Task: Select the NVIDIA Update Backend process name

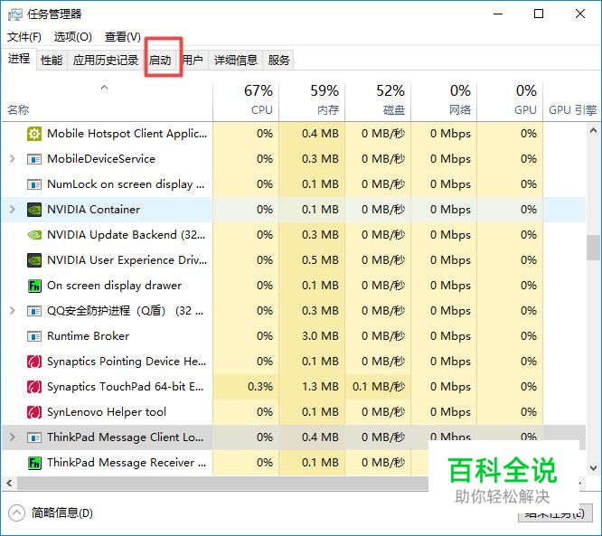Action: (x=127, y=235)
